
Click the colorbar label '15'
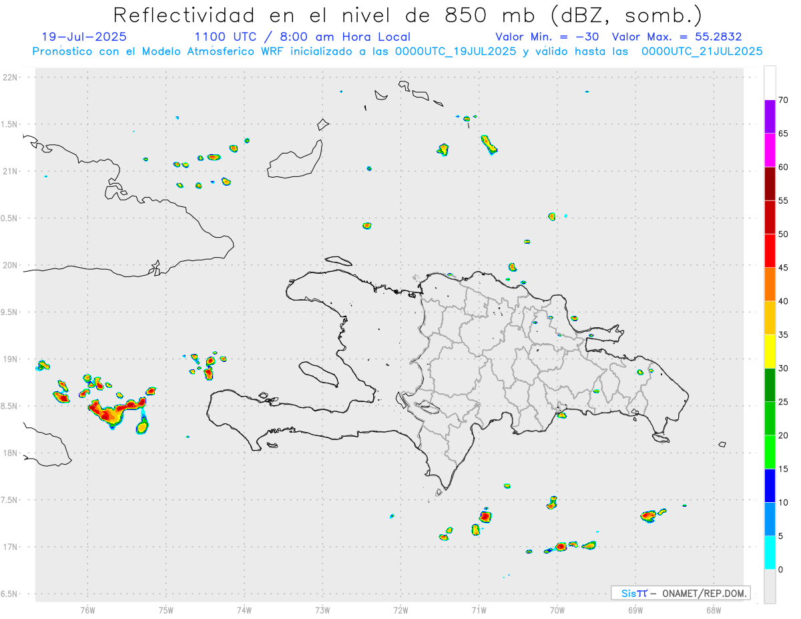coord(783,469)
